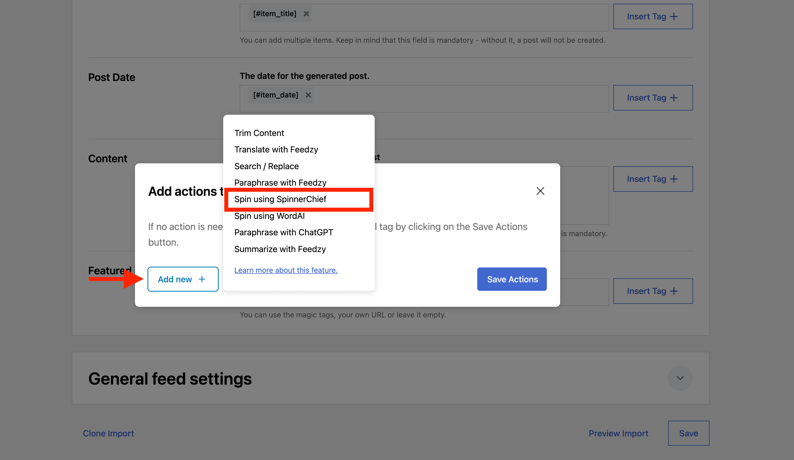Remove the [#item_title] tag with its X

click(306, 14)
